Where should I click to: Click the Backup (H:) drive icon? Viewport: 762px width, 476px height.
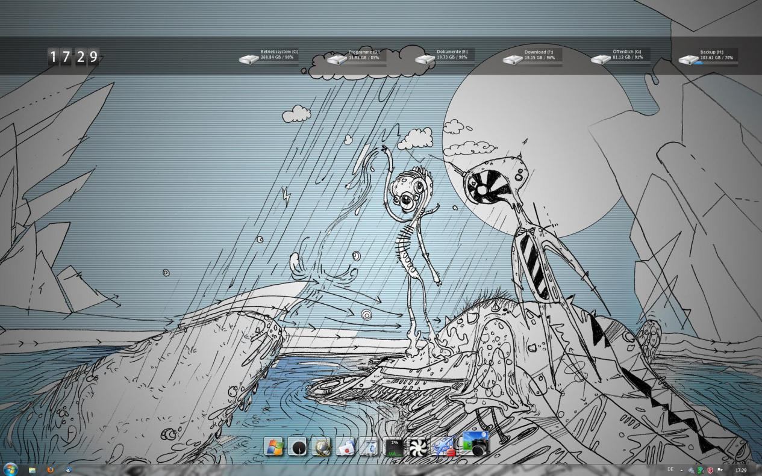pos(689,59)
